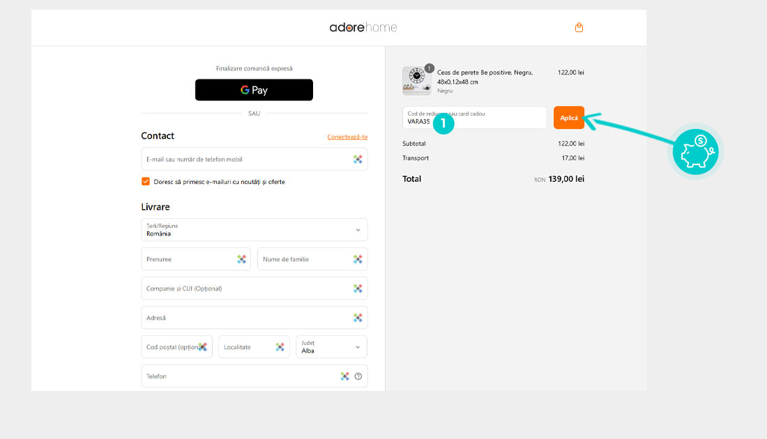This screenshot has width=767, height=439.
Task: Select the Telefon phone number field
Action: click(237, 376)
